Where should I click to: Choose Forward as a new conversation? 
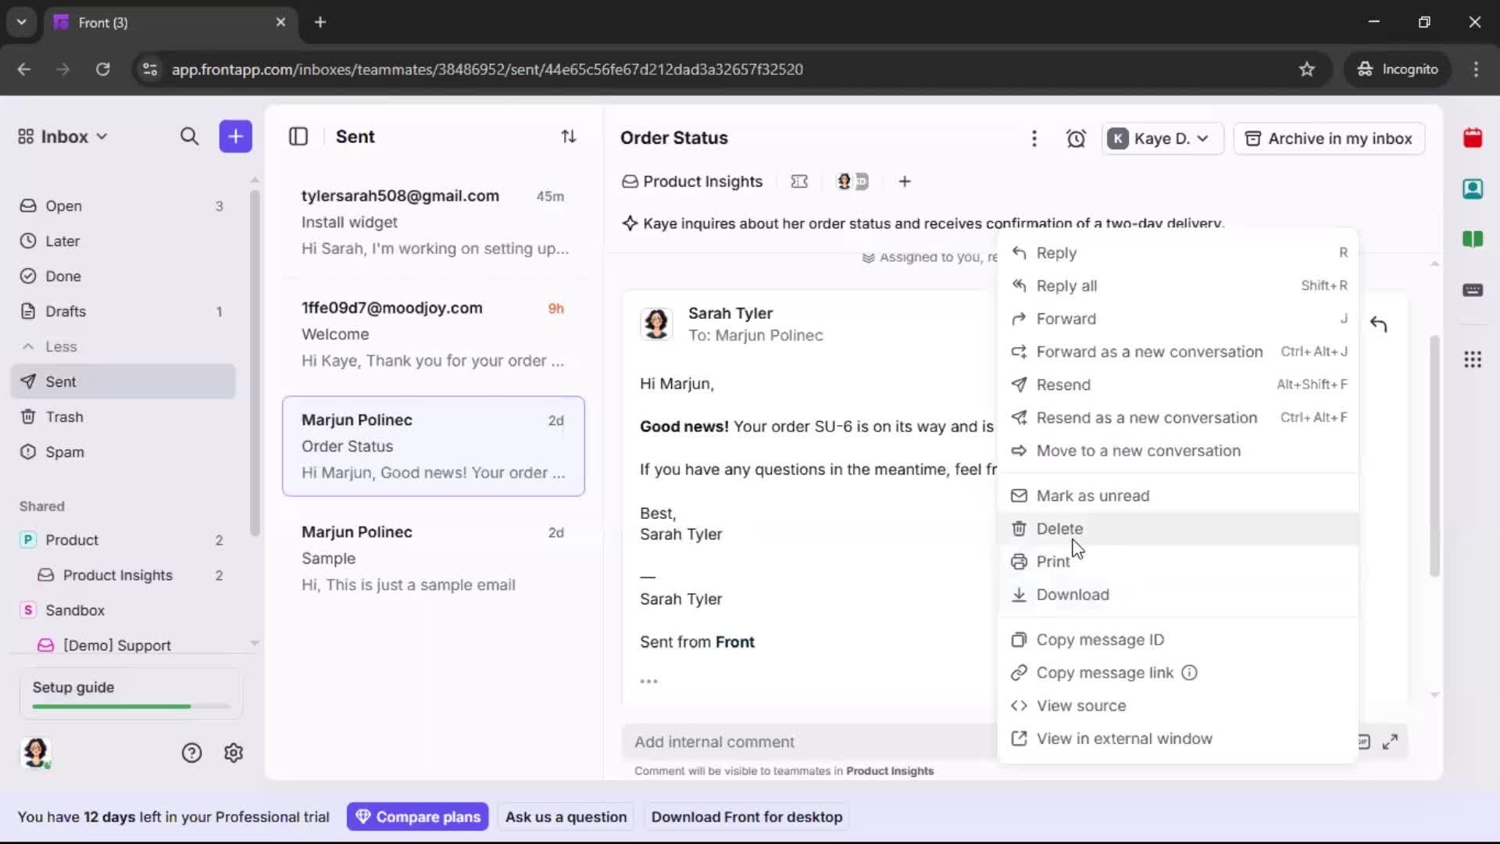point(1148,352)
